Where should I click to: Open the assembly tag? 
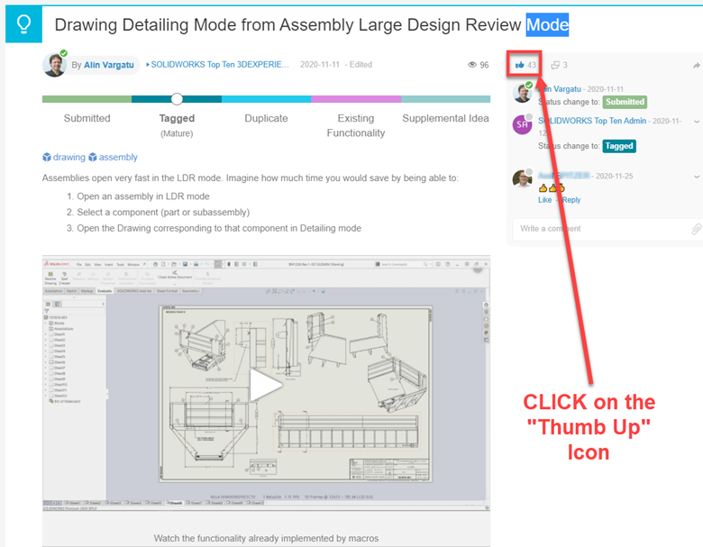coord(113,157)
